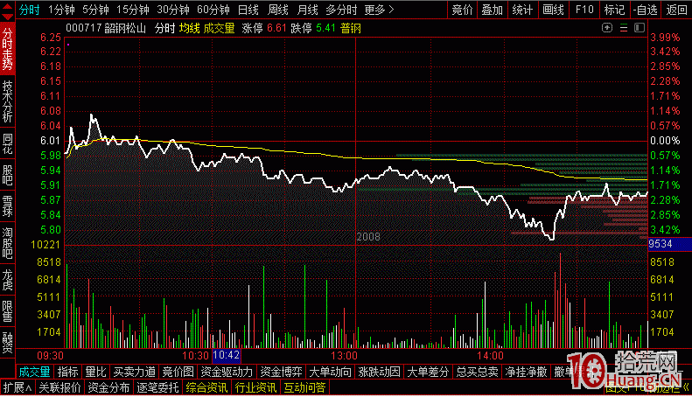Select the 量比 indicator tab
Image resolution: width=692 pixels, height=397 pixels.
[95, 372]
